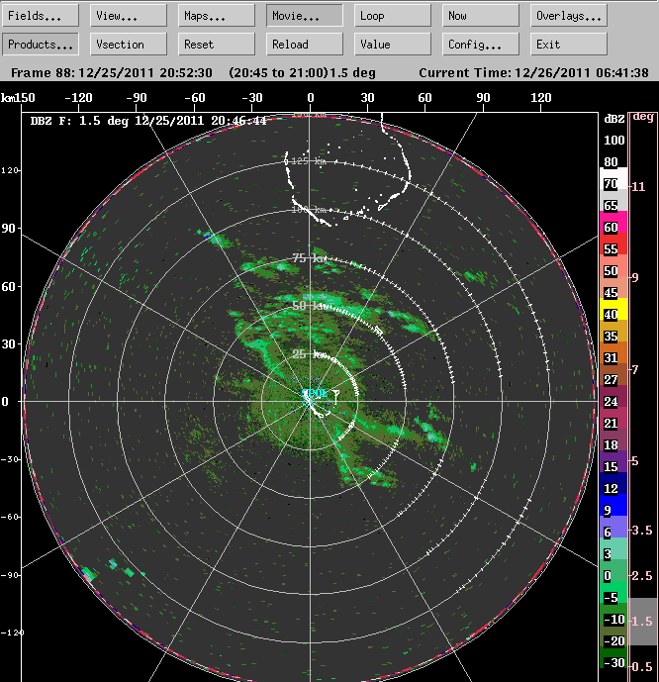Click the 25 km range ring label
Viewport: 659px width, 682px height.
(x=309, y=354)
